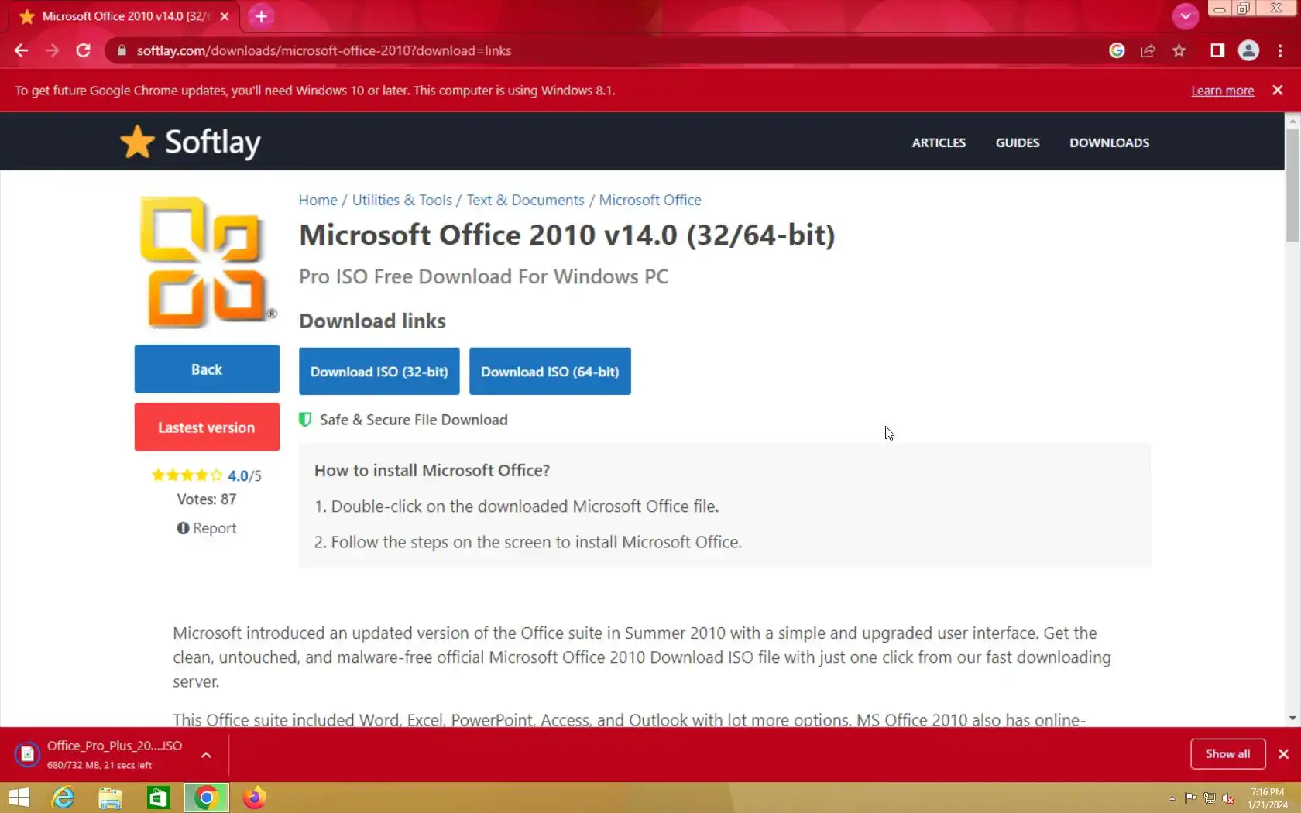Image resolution: width=1301 pixels, height=813 pixels.
Task: Click Chrome icon in taskbar
Action: [x=206, y=798]
